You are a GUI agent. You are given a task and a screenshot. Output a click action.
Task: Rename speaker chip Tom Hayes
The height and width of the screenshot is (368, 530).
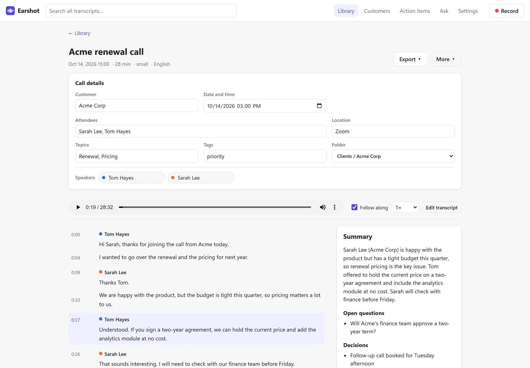pos(132,178)
